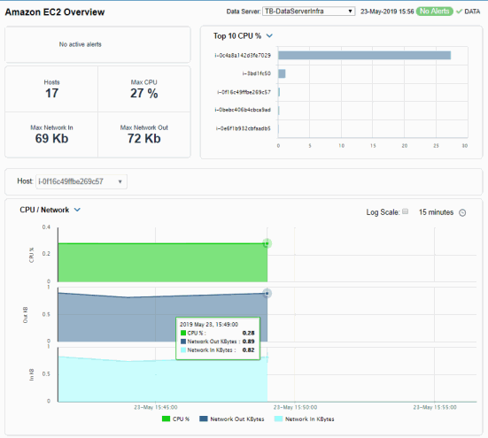
Task: Click the Hosts 17 summary tile
Action: (x=51, y=88)
